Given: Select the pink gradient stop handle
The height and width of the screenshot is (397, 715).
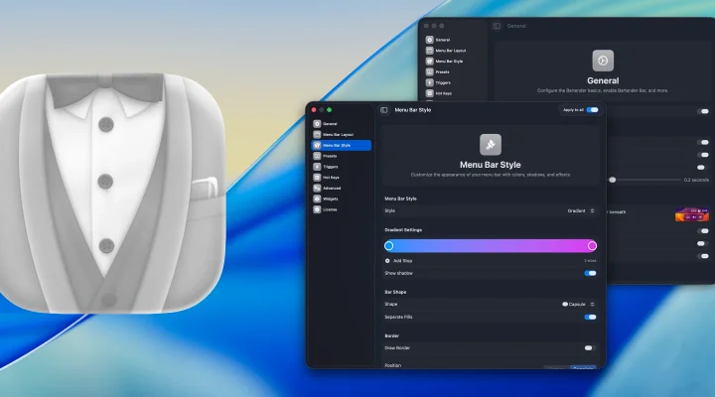Looking at the screenshot, I should (x=592, y=246).
